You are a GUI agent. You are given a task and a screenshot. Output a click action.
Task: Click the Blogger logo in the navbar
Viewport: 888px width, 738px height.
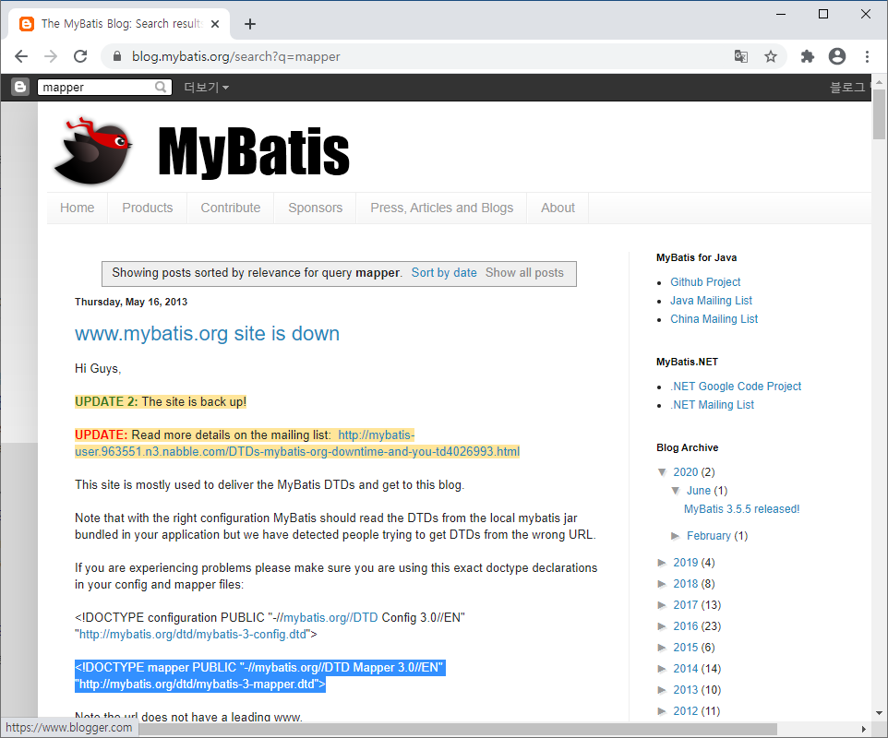19,87
